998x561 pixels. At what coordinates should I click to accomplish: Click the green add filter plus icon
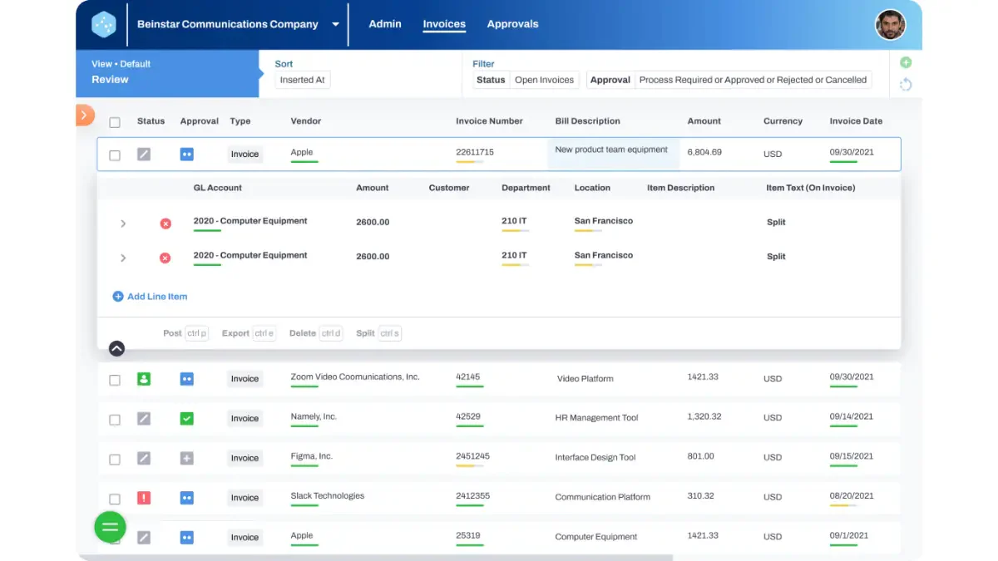906,62
